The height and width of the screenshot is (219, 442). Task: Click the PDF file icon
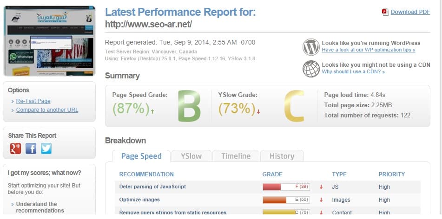(x=385, y=12)
